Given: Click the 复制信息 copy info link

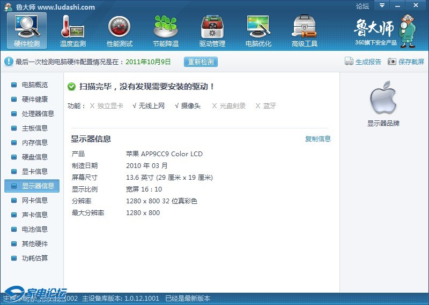Looking at the screenshot, I should coord(318,139).
